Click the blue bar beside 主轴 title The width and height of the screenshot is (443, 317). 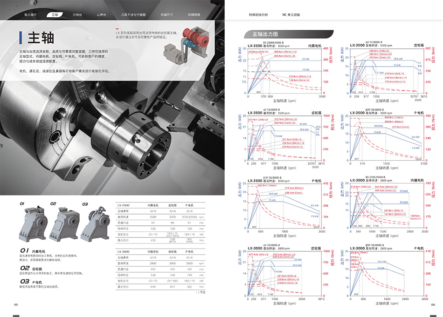(x=21, y=38)
